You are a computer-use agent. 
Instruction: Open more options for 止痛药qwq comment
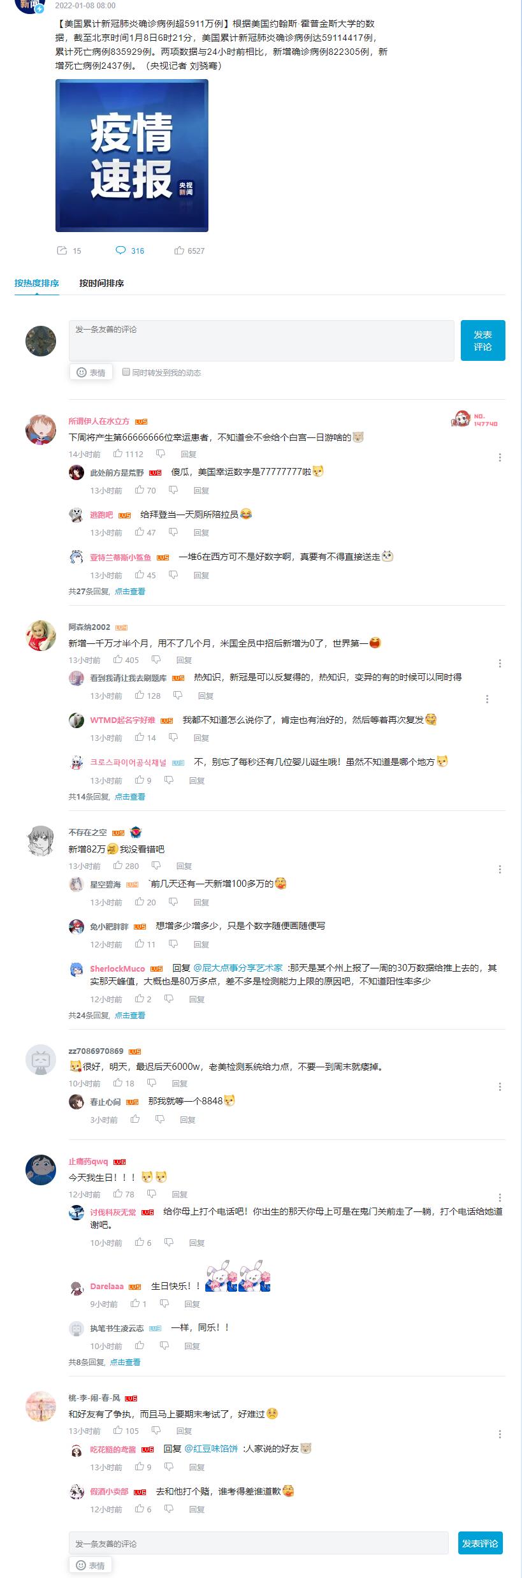[500, 1197]
